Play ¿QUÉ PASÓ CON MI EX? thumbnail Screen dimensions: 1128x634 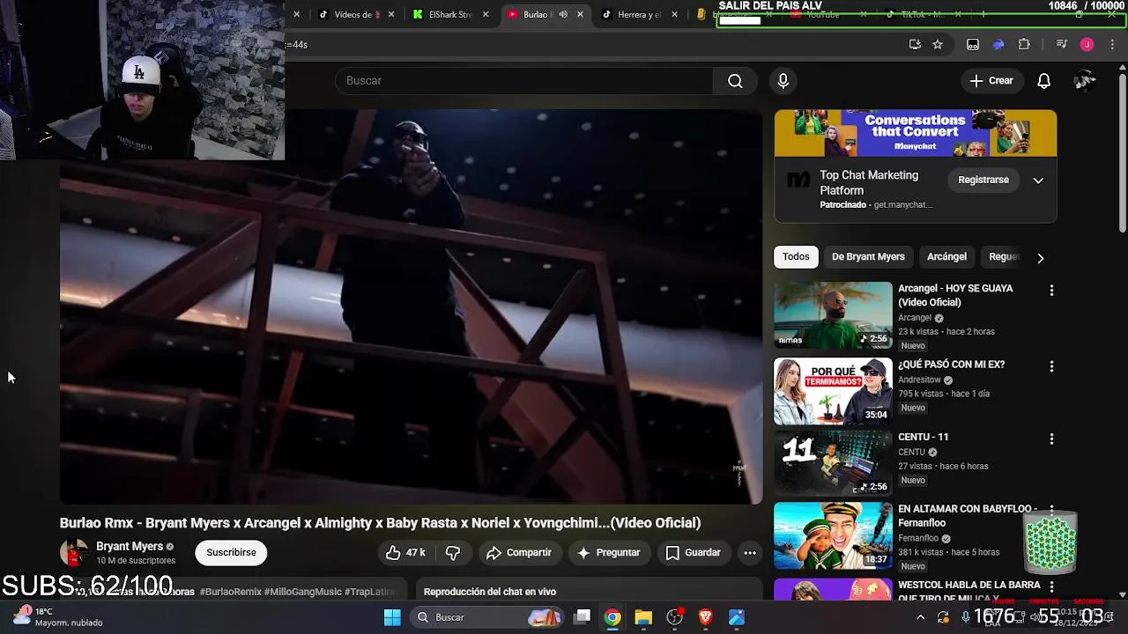pos(833,391)
